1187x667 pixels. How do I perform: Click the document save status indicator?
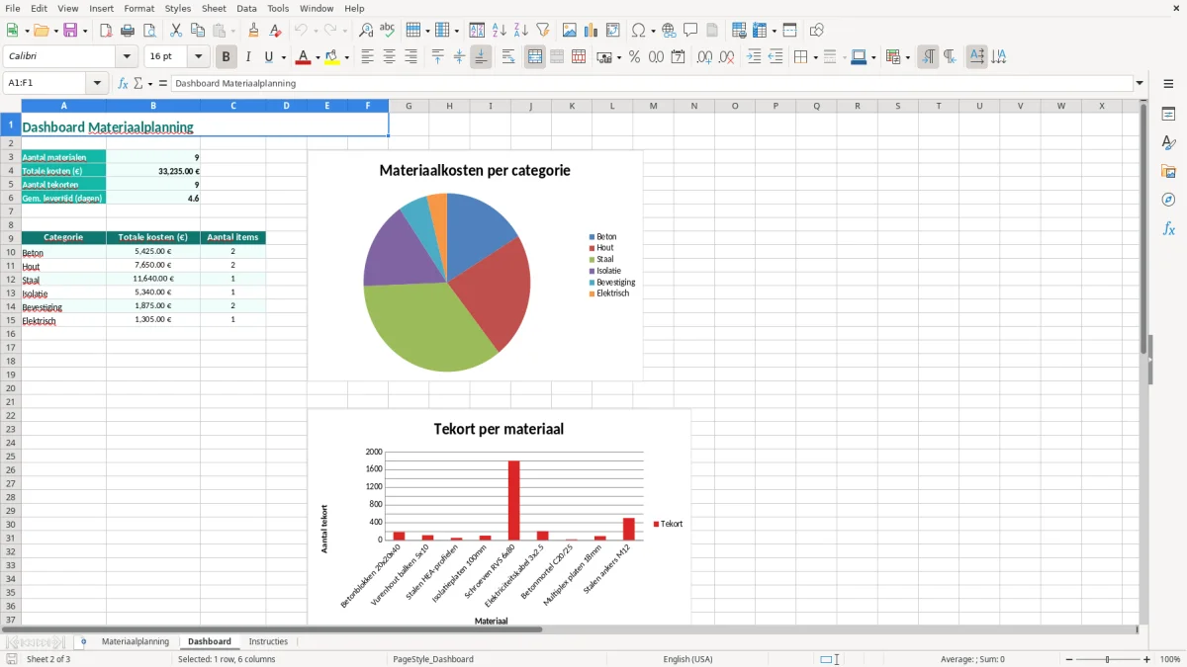tap(12, 659)
